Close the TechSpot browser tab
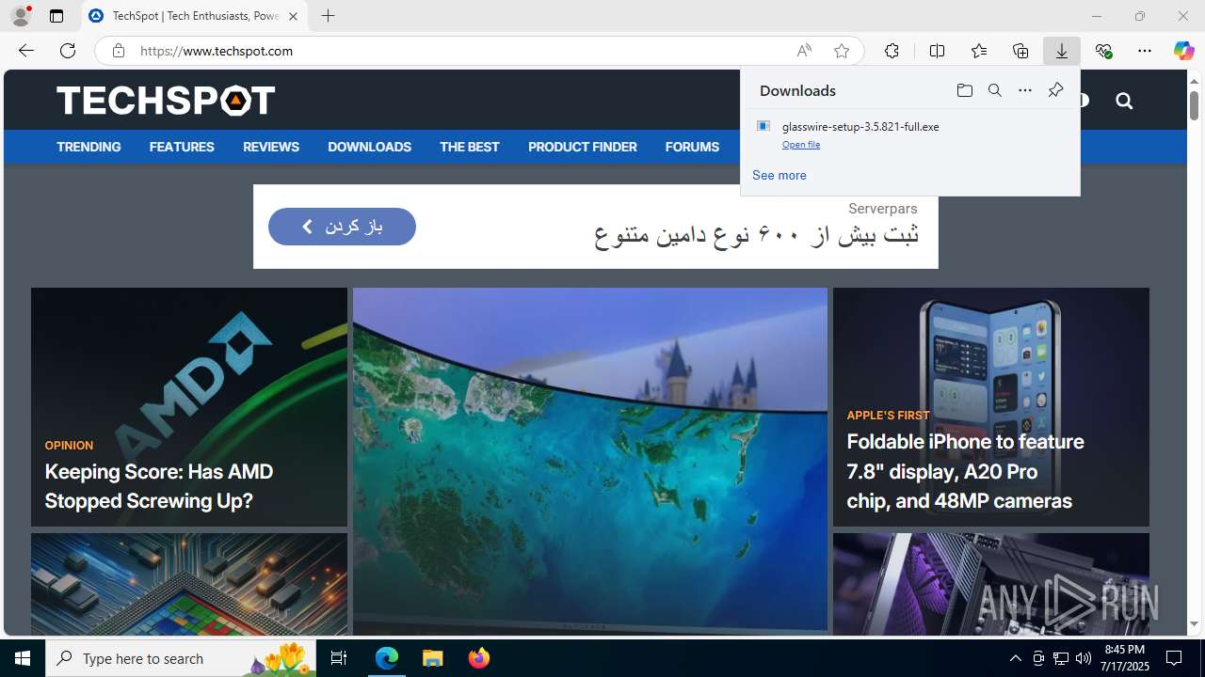1205x677 pixels. click(293, 16)
